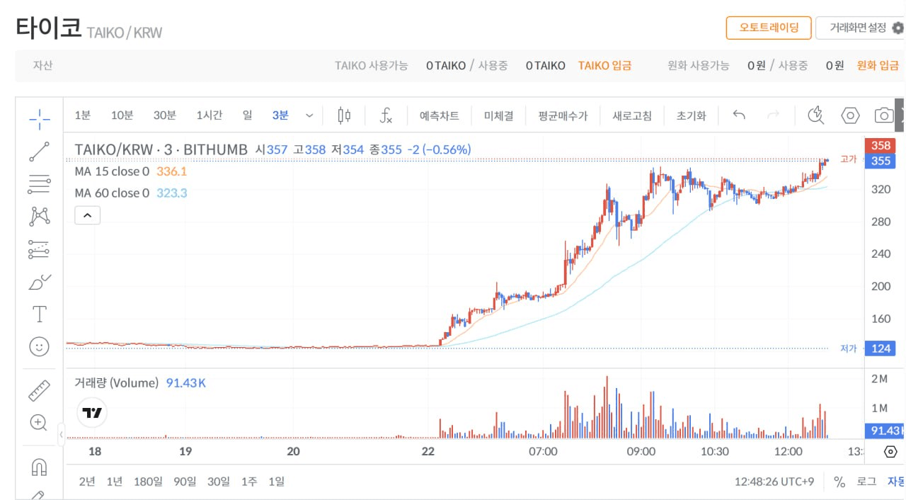906x500 pixels.
Task: Open trading screen settings gear
Action: [898, 28]
